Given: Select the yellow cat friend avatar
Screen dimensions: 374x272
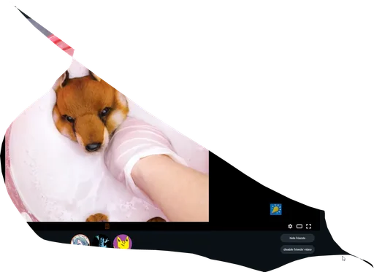Looking at the screenshot, I should click(x=123, y=241).
